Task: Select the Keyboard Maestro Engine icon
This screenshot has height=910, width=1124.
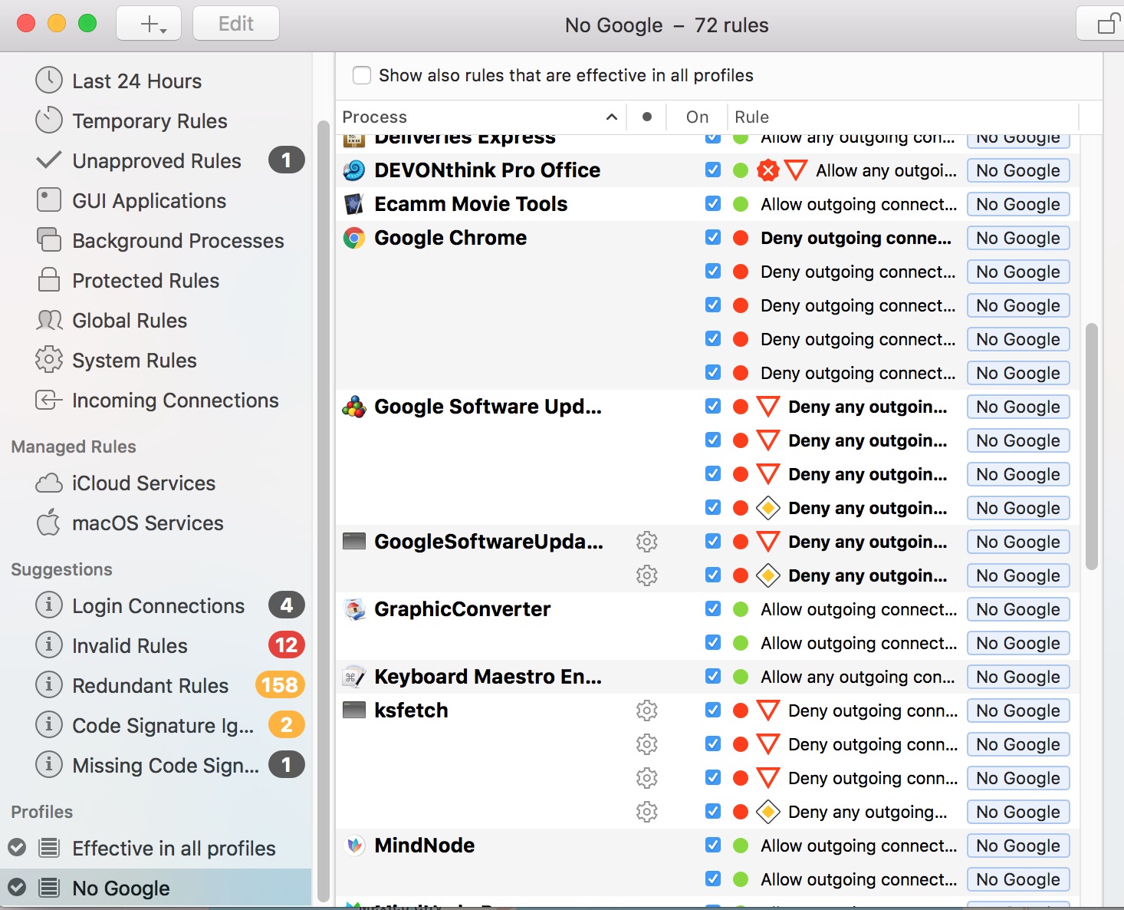Action: coord(353,677)
